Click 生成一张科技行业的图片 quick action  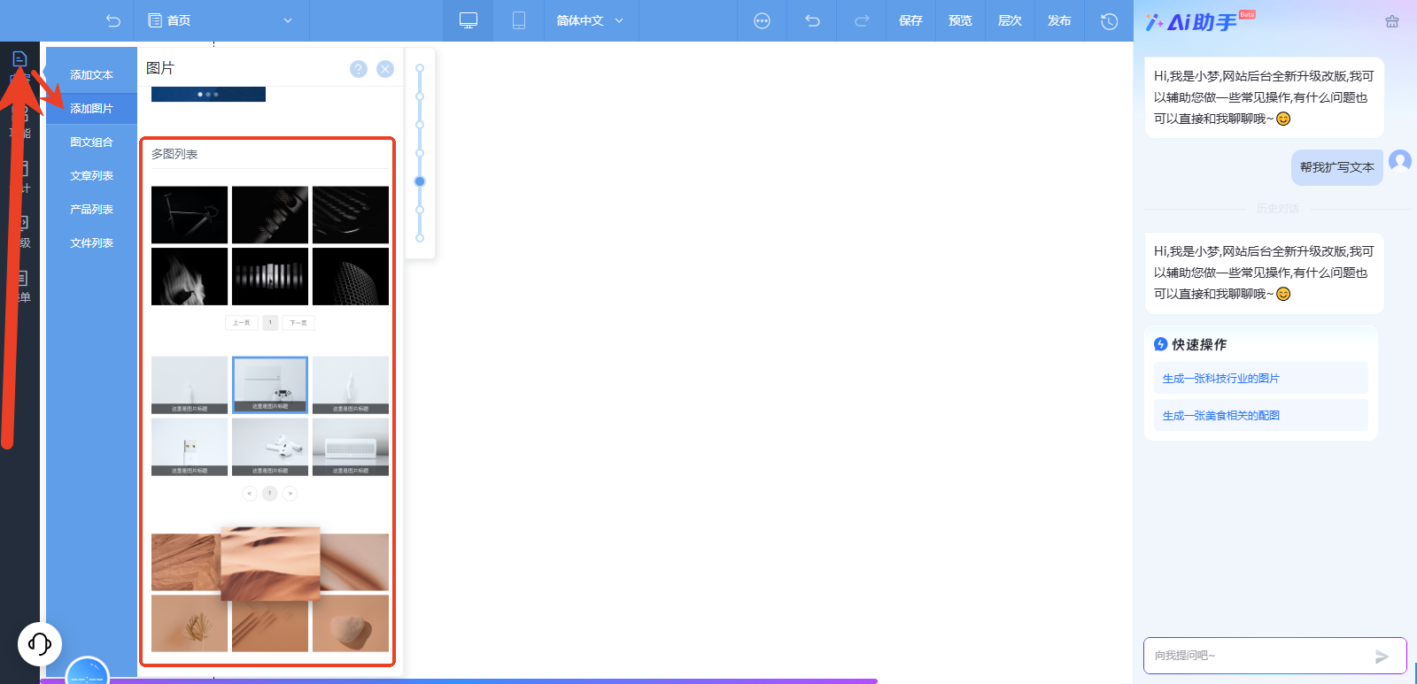tap(1261, 378)
